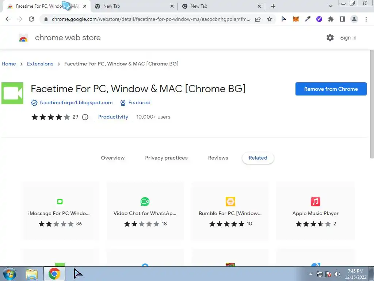Open a new tab with the plus button
This screenshot has height=281, width=374.
click(273, 6)
